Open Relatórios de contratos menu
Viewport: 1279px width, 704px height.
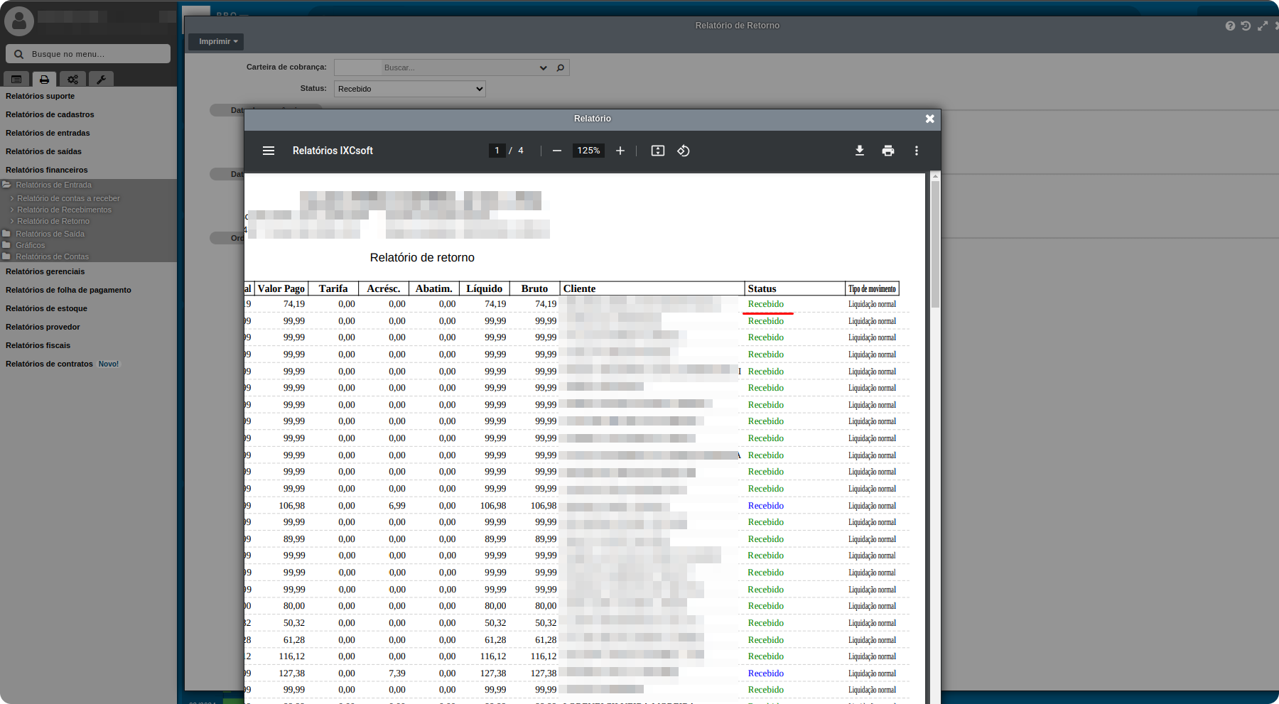click(49, 364)
